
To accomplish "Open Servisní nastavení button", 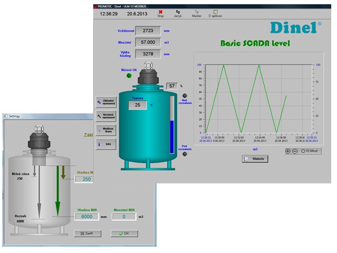I will 106,116.
